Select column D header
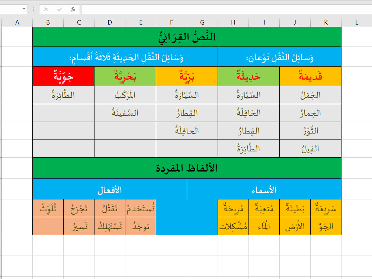 110,23
